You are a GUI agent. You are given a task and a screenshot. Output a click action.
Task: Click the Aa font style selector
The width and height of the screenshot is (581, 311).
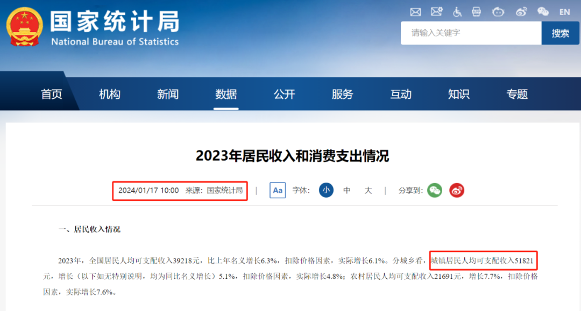pos(277,190)
